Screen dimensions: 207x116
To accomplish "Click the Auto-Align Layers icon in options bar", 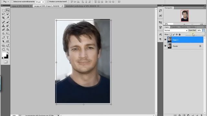I will [x=119, y=2].
